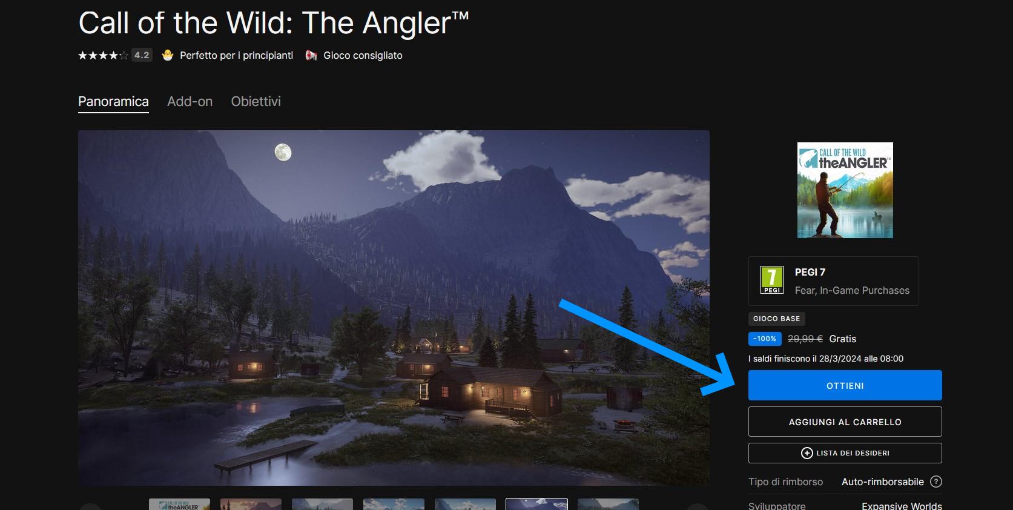This screenshot has height=510, width=1013.
Task: Select the Panoramica tab
Action: [x=113, y=101]
